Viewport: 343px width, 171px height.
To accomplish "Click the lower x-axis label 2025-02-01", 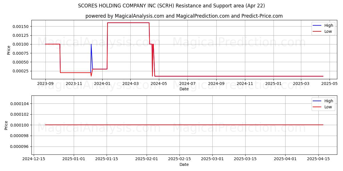I will [x=147, y=159].
